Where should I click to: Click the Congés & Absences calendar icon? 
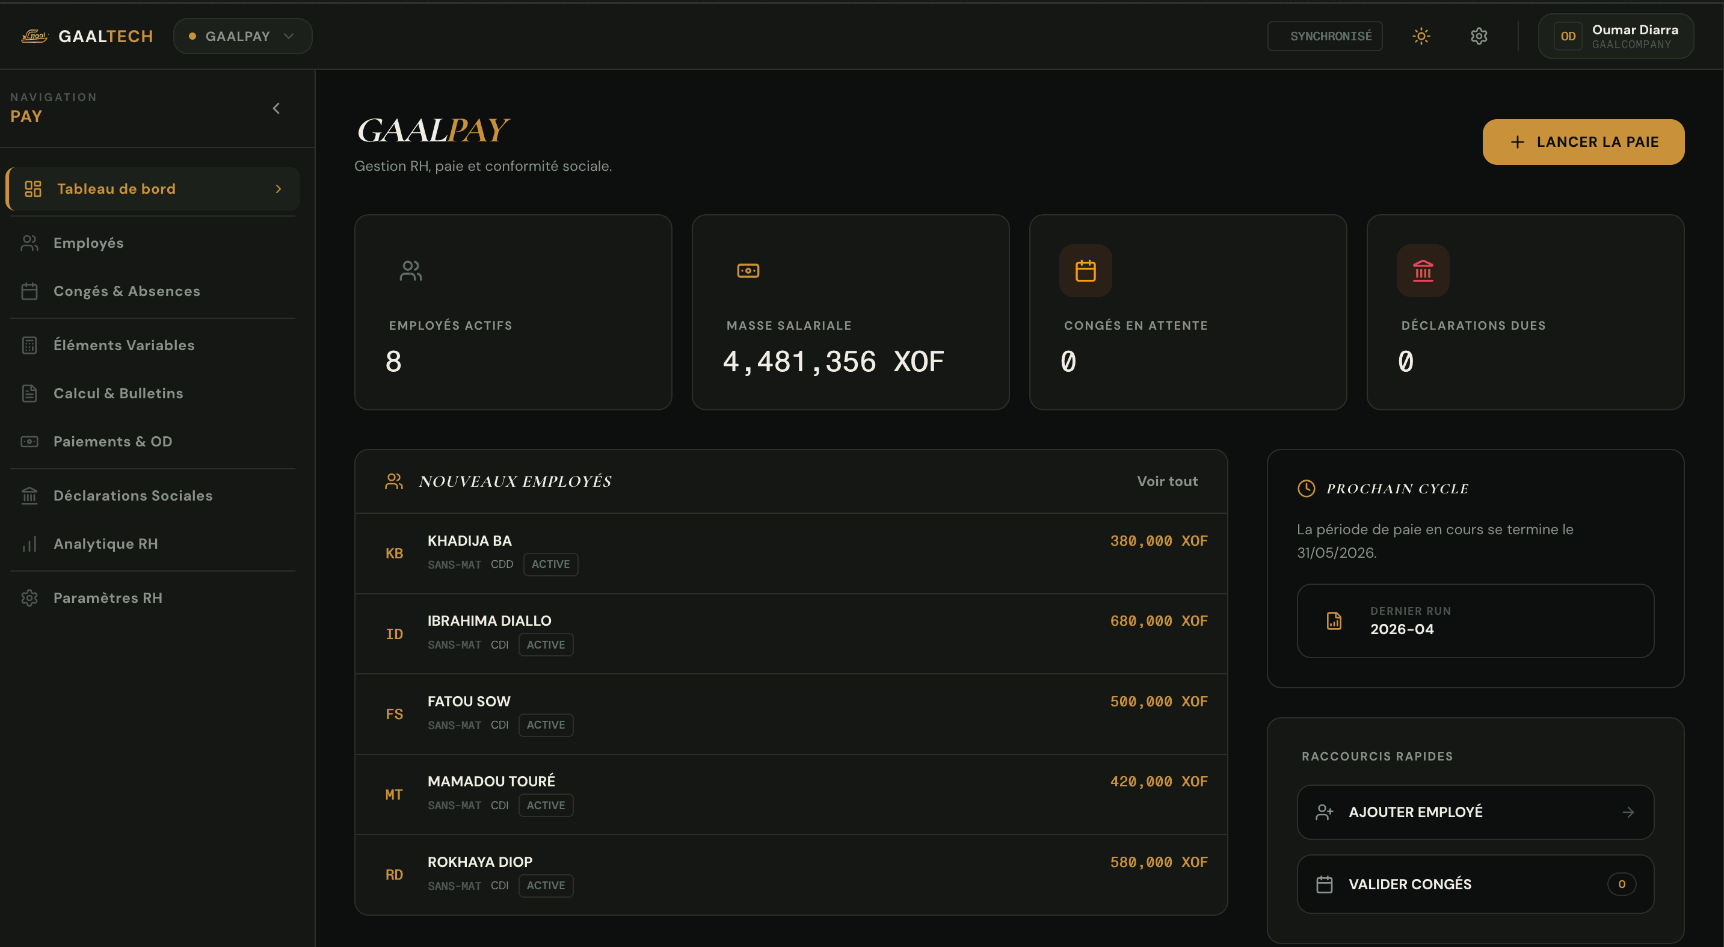click(x=29, y=291)
